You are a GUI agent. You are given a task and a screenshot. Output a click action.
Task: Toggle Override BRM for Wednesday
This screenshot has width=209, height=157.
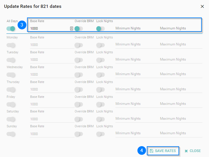[78, 75]
